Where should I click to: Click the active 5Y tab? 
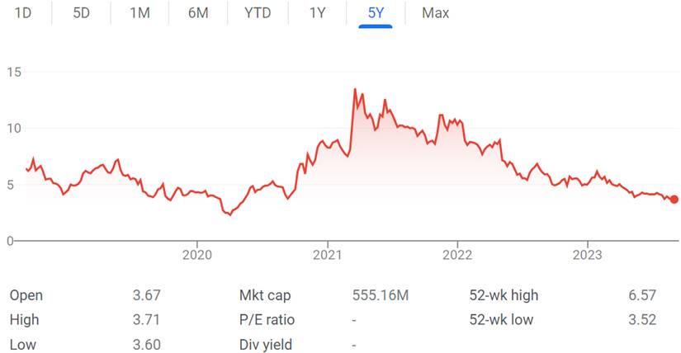click(x=376, y=13)
